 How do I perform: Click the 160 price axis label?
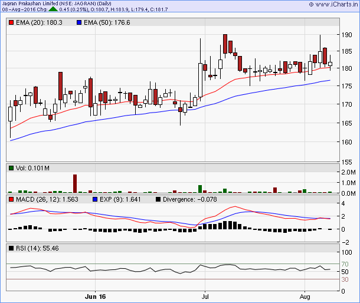click(346, 142)
